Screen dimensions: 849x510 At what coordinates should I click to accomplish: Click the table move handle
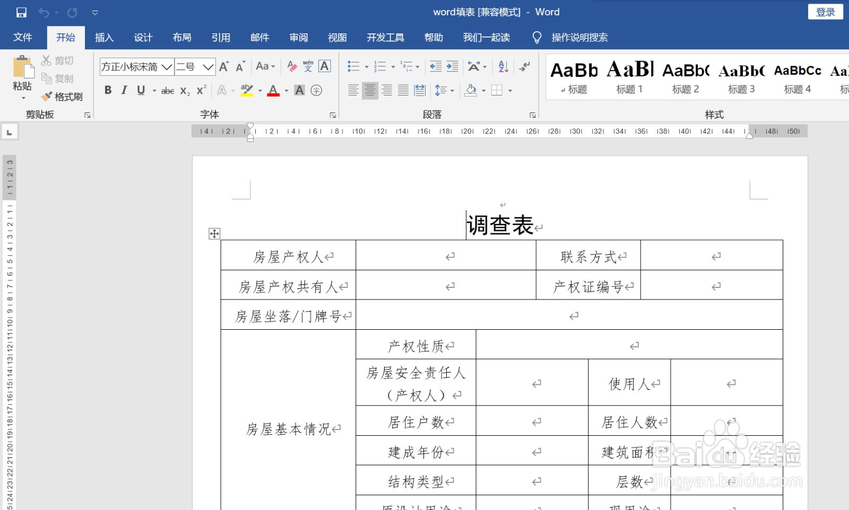pyautogui.click(x=214, y=234)
